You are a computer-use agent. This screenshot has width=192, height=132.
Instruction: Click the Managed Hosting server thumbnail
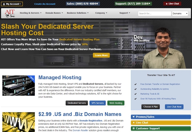(x=18, y=86)
